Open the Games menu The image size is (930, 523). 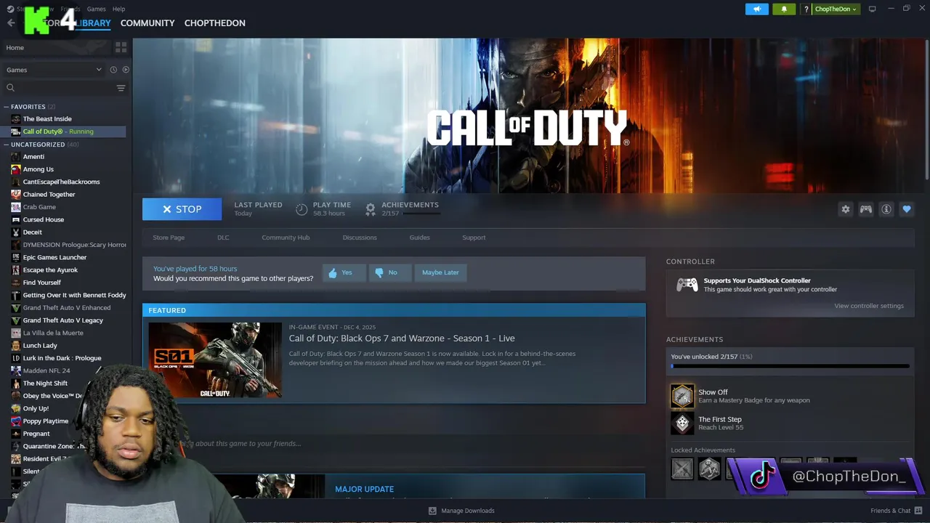click(x=96, y=9)
